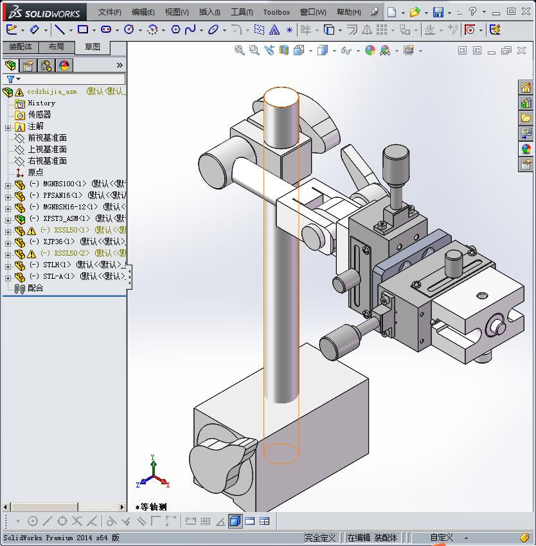Expand the MGNBS100<1> component
This screenshot has height=546, width=536.
click(8, 186)
